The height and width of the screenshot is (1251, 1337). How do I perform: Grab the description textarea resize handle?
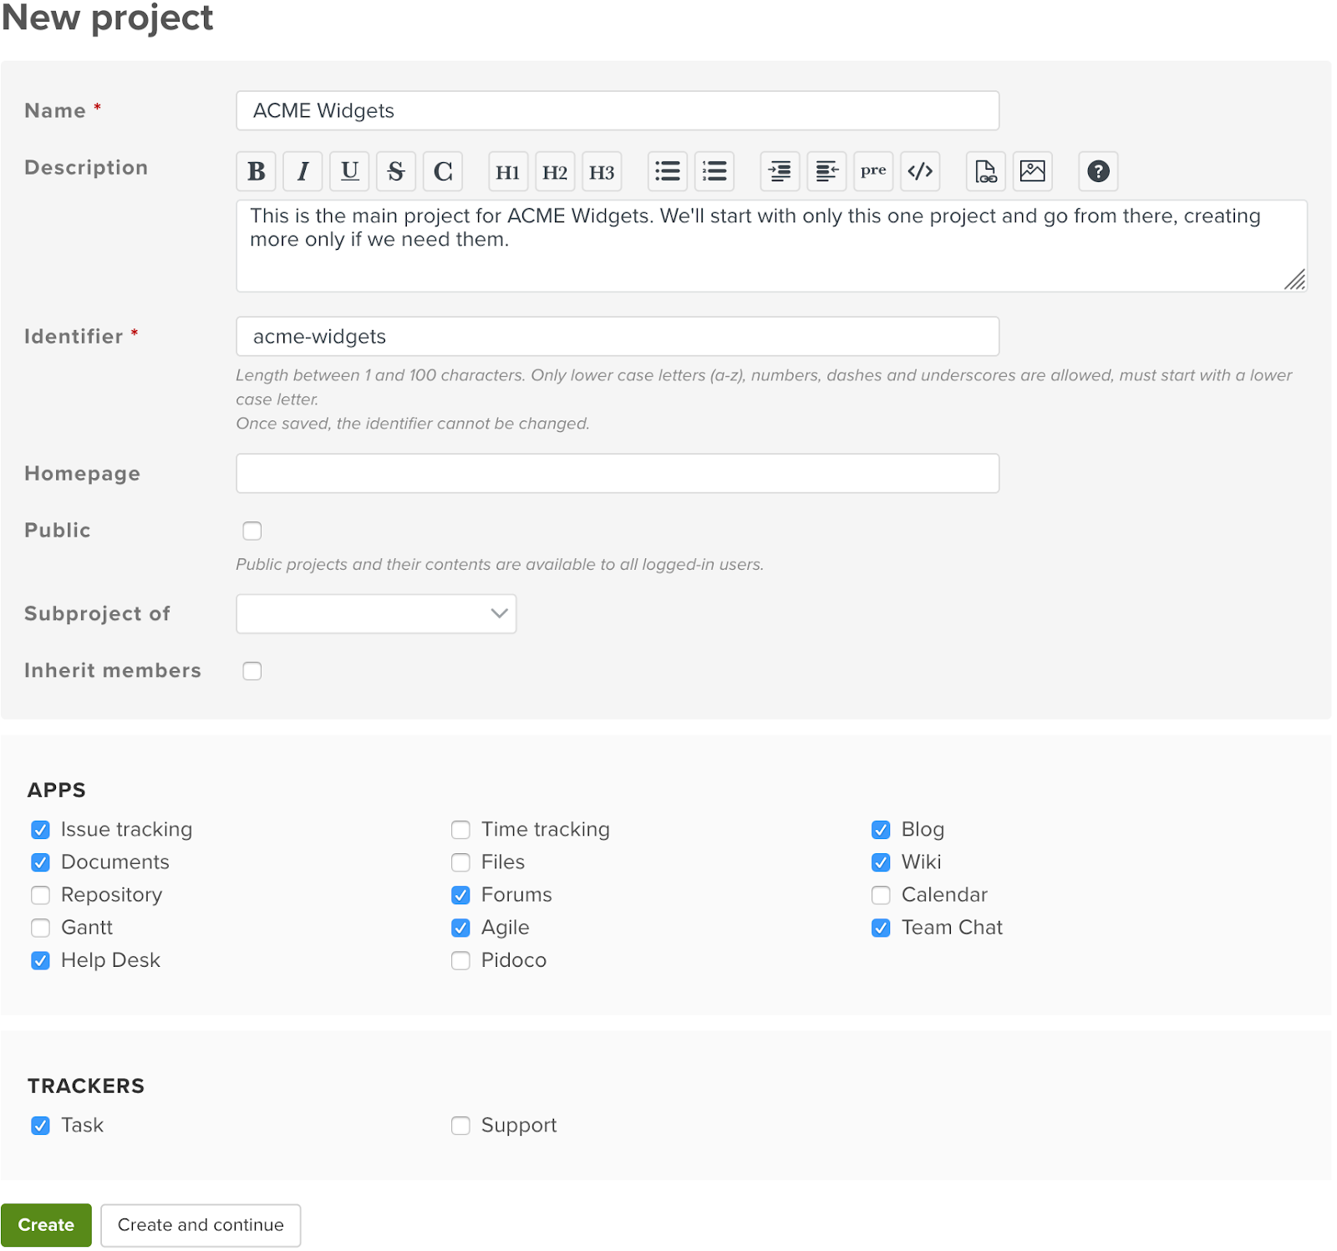pos(1295,280)
